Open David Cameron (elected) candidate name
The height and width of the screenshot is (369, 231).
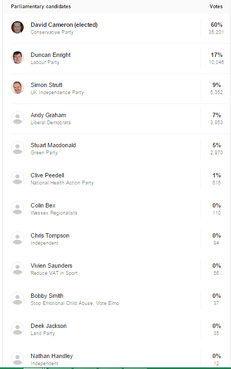[64, 25]
